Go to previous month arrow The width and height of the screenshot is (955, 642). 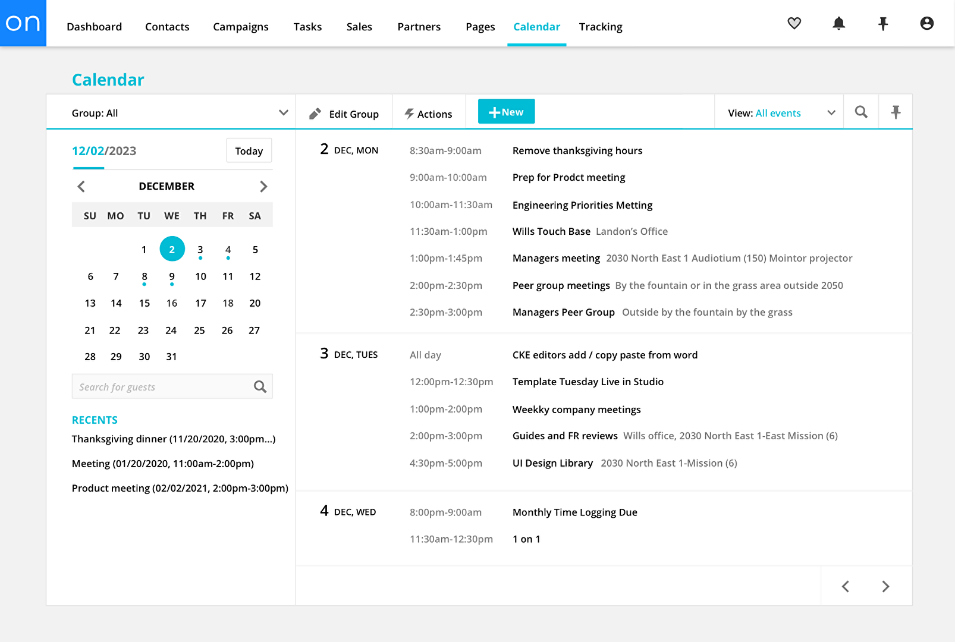[81, 186]
